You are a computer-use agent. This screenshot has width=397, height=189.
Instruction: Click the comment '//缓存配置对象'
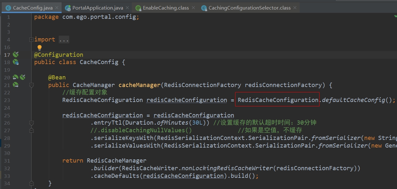click(85, 92)
